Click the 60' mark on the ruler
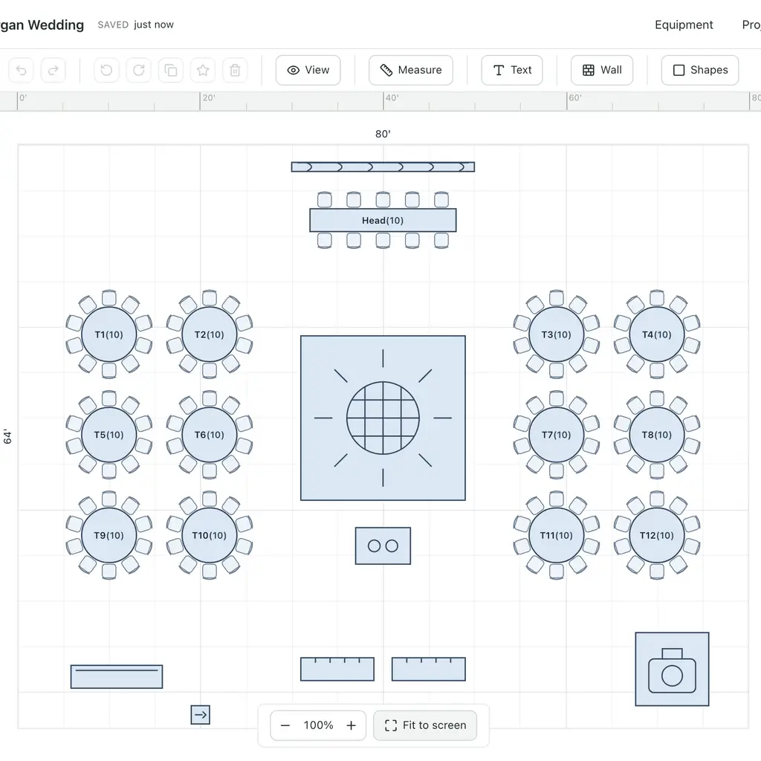This screenshot has height=761, width=761. click(x=575, y=97)
